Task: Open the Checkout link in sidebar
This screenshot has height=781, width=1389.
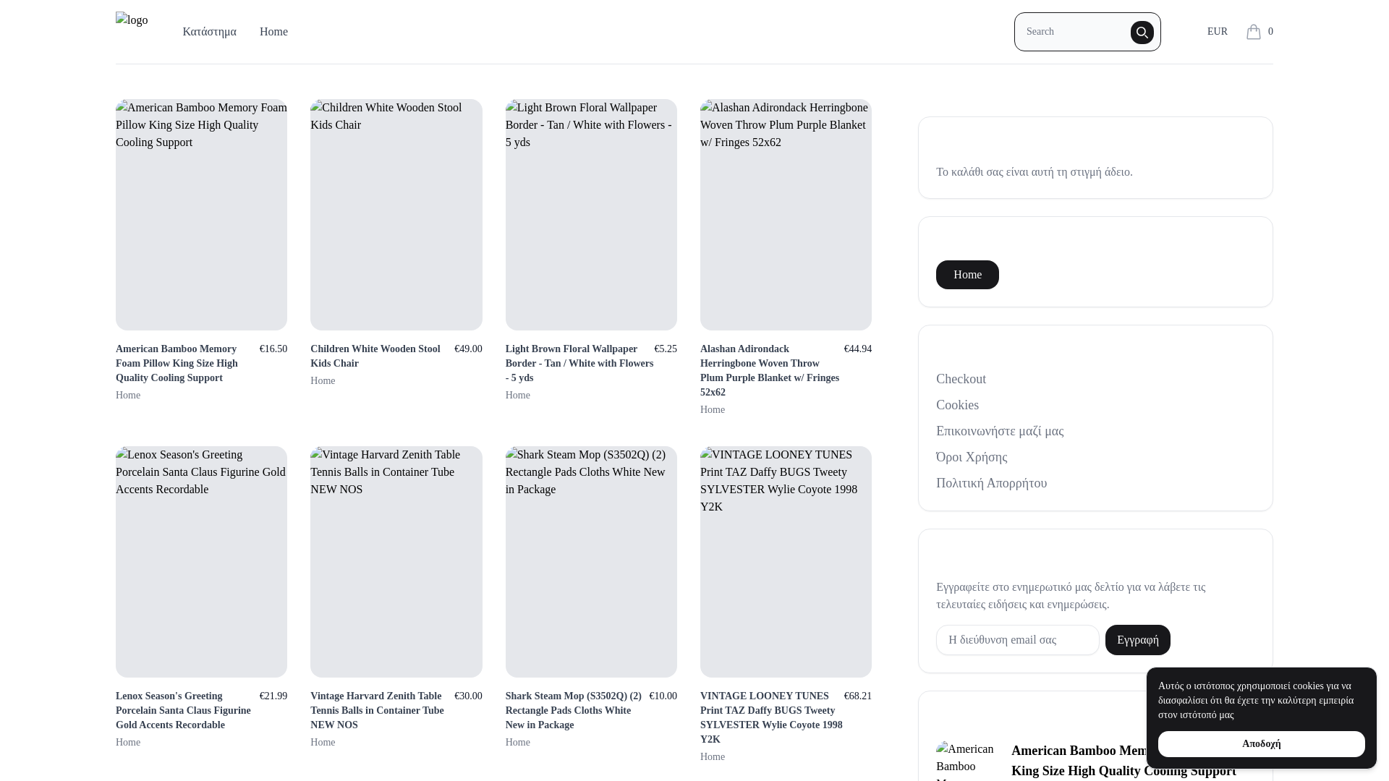Action: (x=961, y=379)
